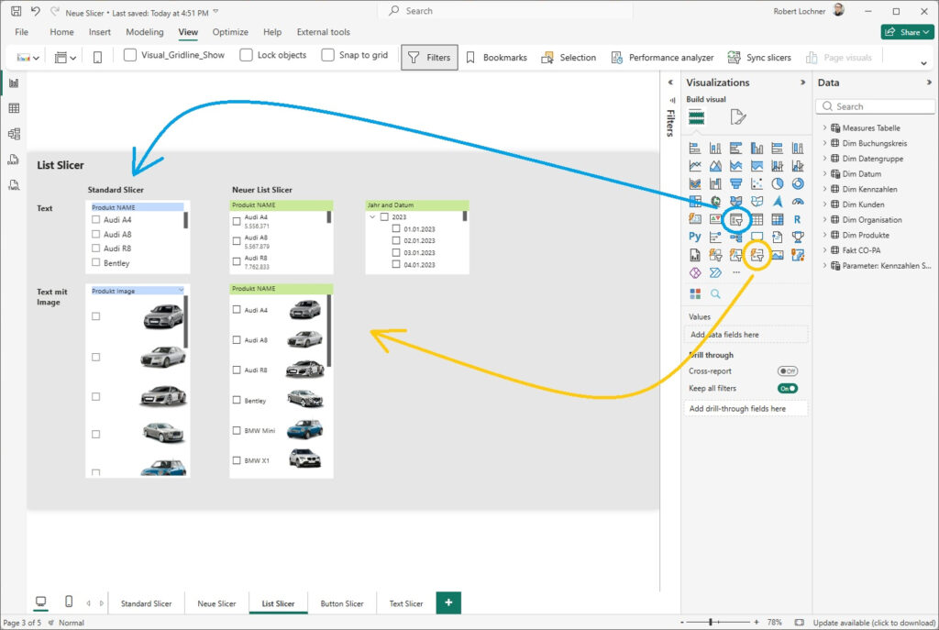Check the Lock objects checkbox
Viewport: 939px width, 630px height.
point(246,55)
